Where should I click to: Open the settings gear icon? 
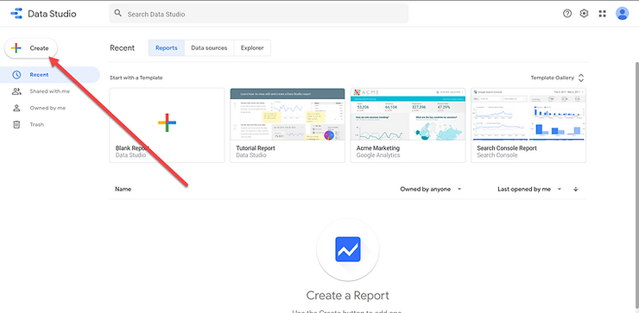click(584, 14)
